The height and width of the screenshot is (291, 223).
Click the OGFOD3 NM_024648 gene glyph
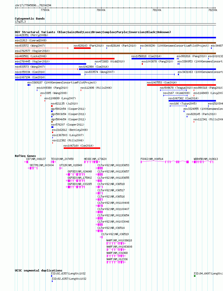click(x=75, y=174)
